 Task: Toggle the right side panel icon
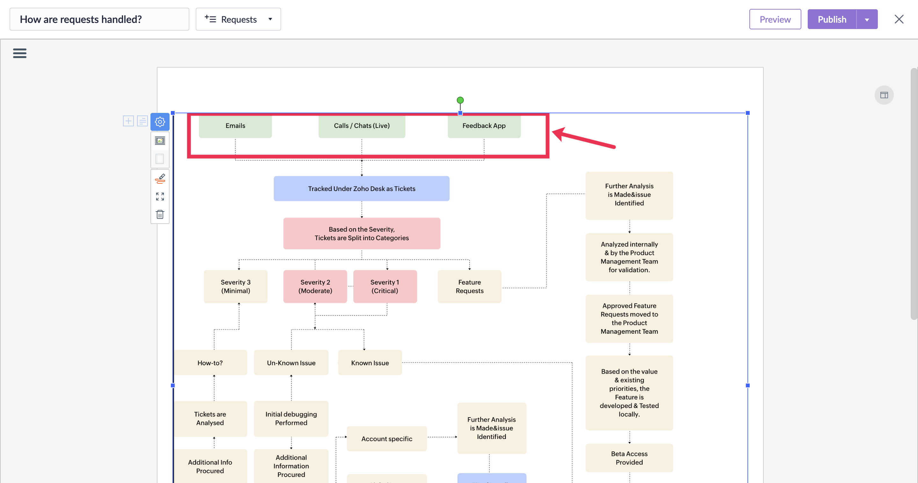pos(884,95)
